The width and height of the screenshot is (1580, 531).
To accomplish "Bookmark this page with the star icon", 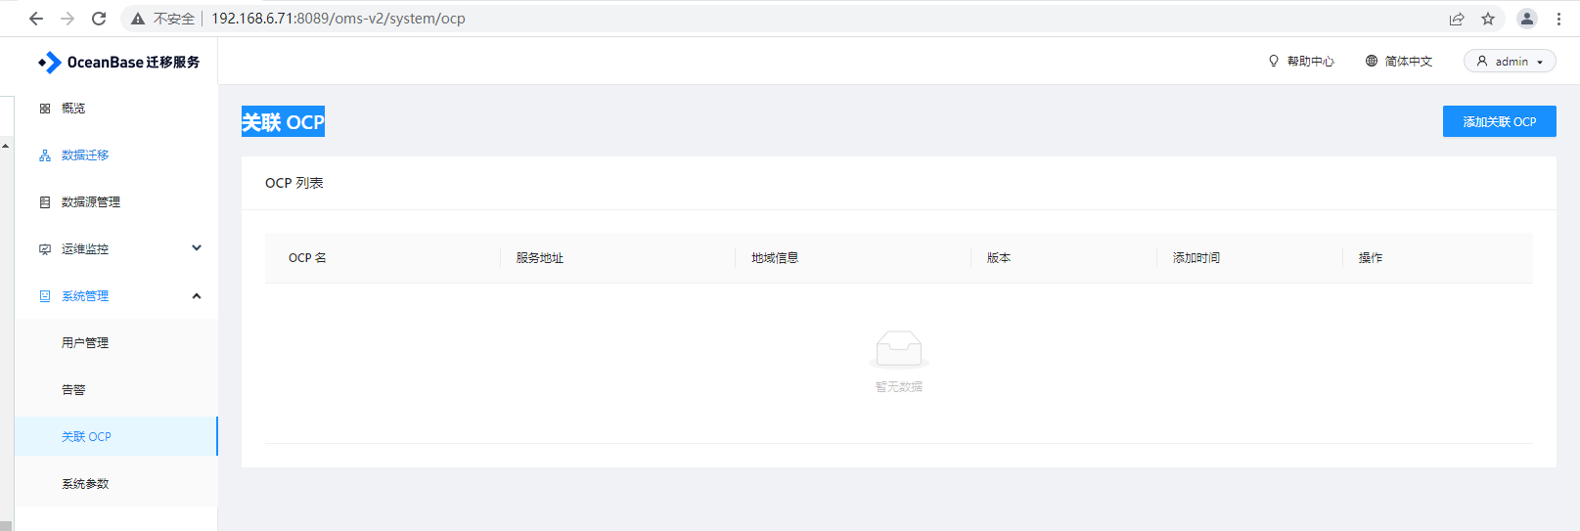I will click(x=1488, y=19).
